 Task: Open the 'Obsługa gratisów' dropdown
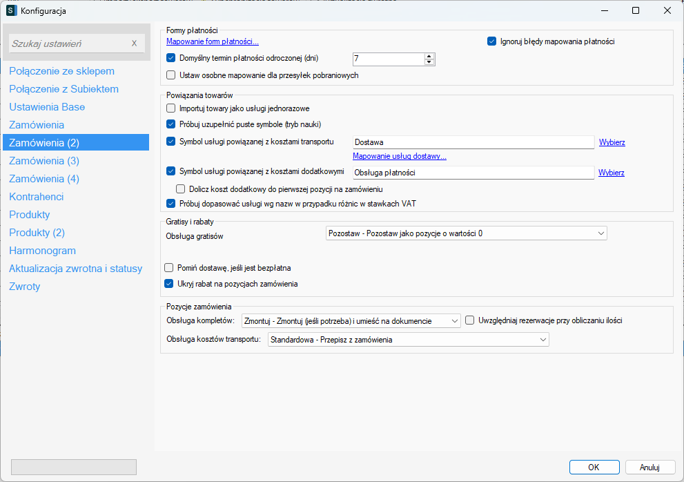(466, 233)
